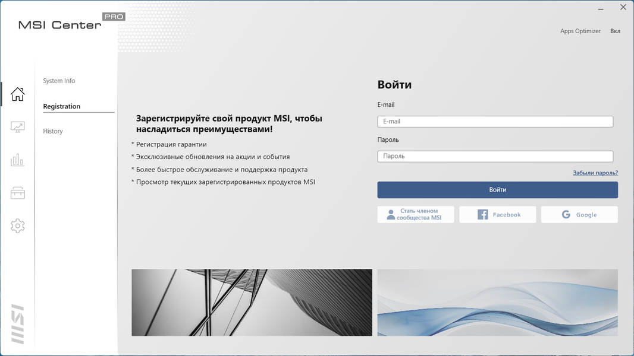The width and height of the screenshot is (634, 356).
Task: Click the Пароль password field
Action: point(495,156)
